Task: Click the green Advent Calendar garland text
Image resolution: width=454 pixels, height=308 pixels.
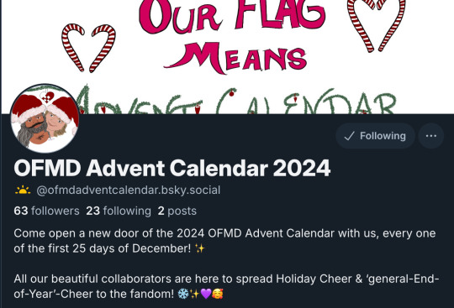Action: pos(237,100)
